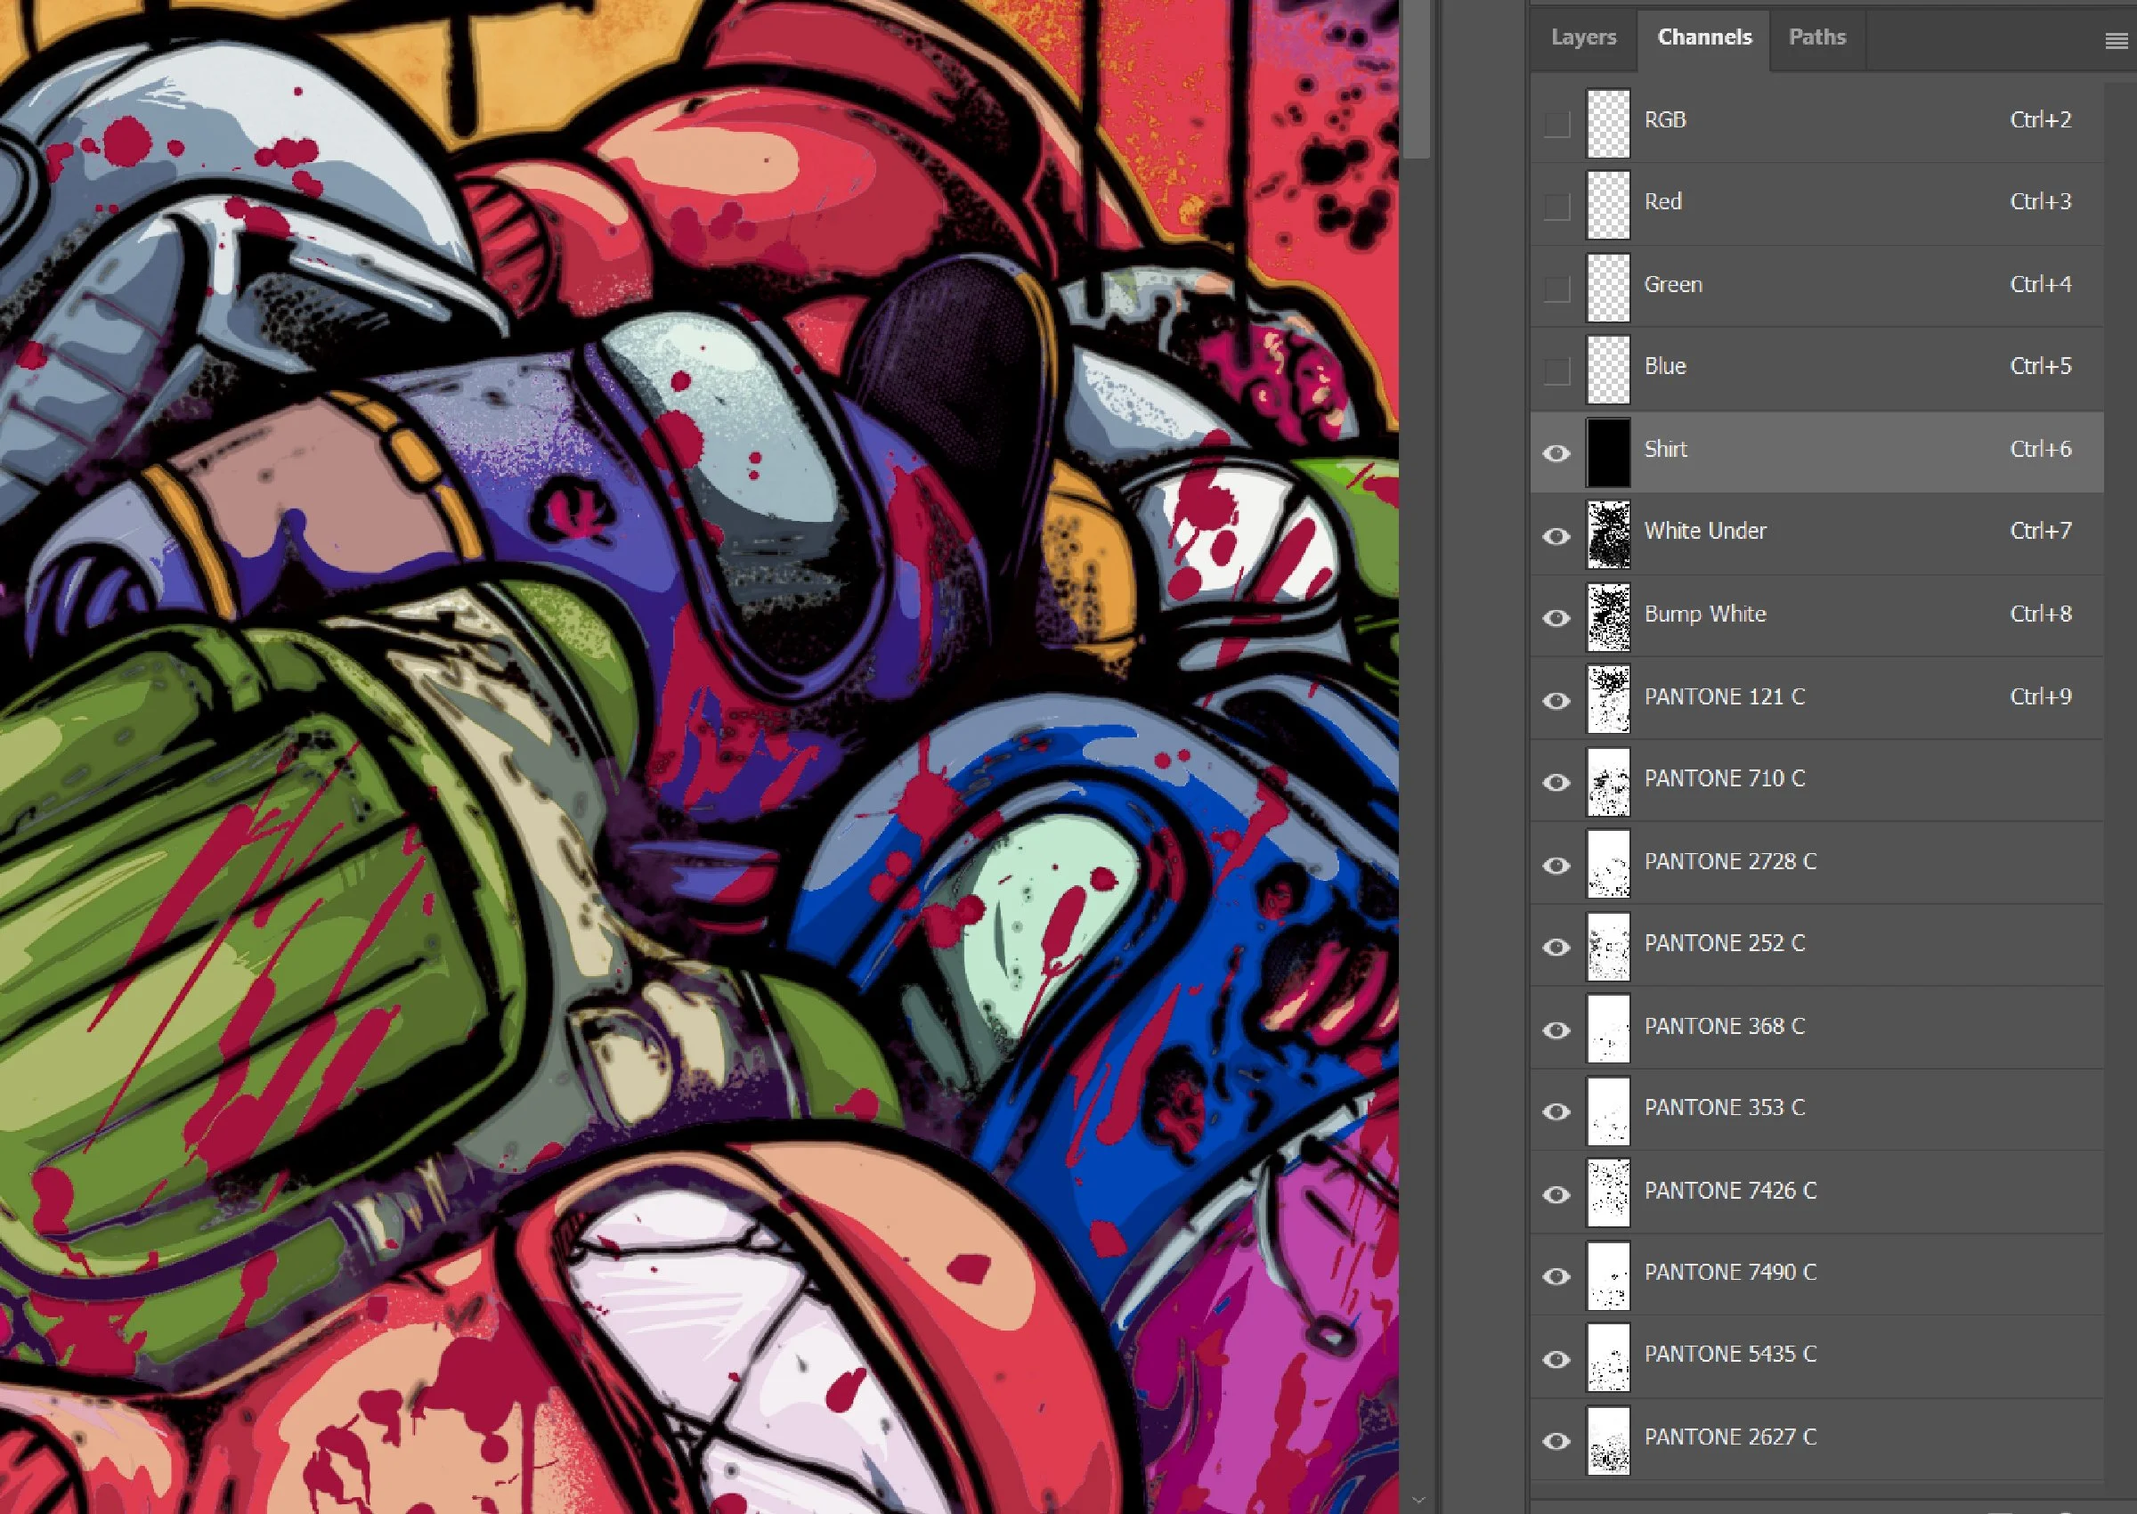2137x1514 pixels.
Task: Open the Paths tab
Action: pyautogui.click(x=1816, y=37)
